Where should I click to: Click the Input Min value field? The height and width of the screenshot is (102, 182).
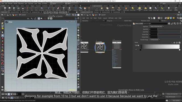click(153, 29)
